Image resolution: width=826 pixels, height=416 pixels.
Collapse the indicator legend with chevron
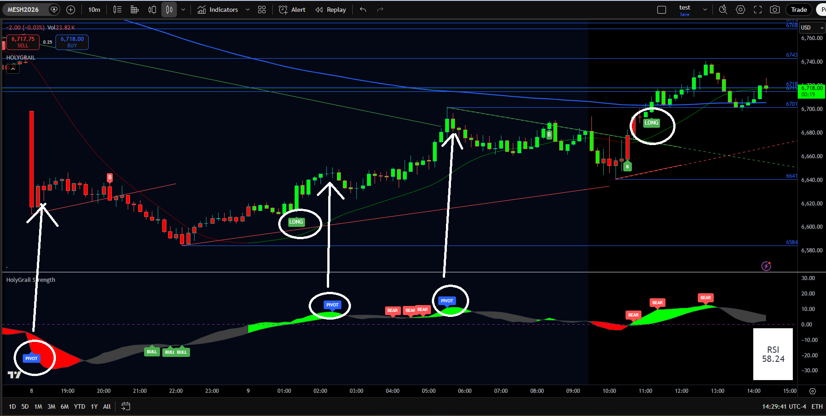click(13, 69)
